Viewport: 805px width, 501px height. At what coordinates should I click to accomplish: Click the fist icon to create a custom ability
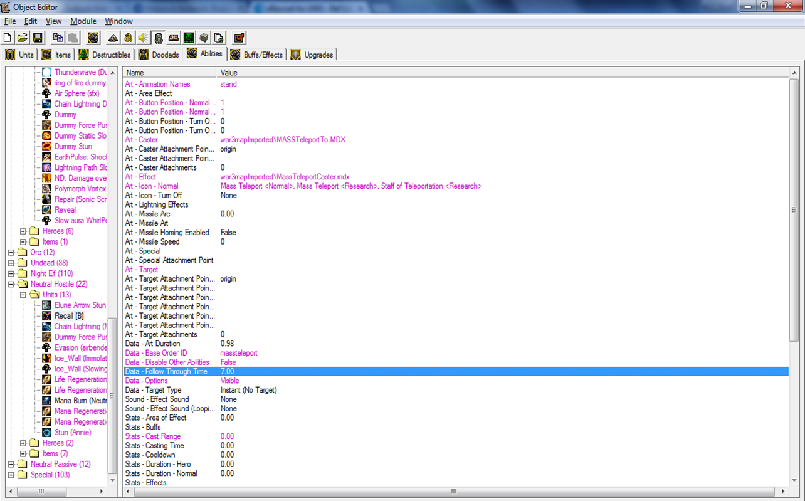click(93, 38)
